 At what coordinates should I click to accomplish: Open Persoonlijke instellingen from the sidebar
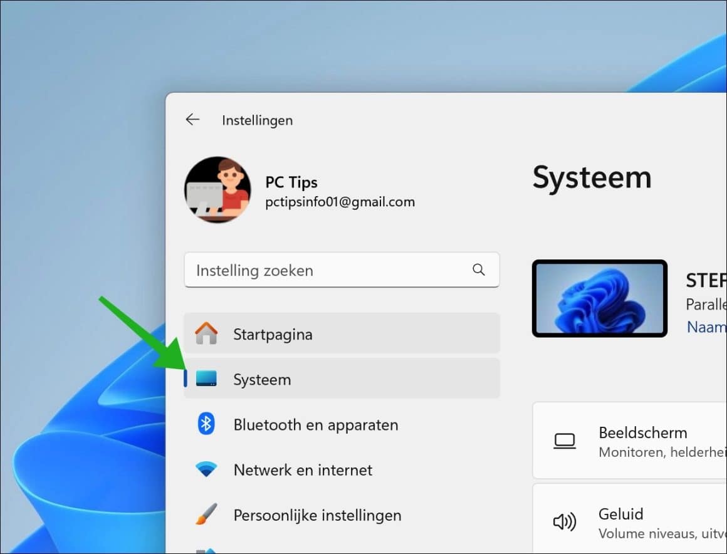[x=317, y=515]
